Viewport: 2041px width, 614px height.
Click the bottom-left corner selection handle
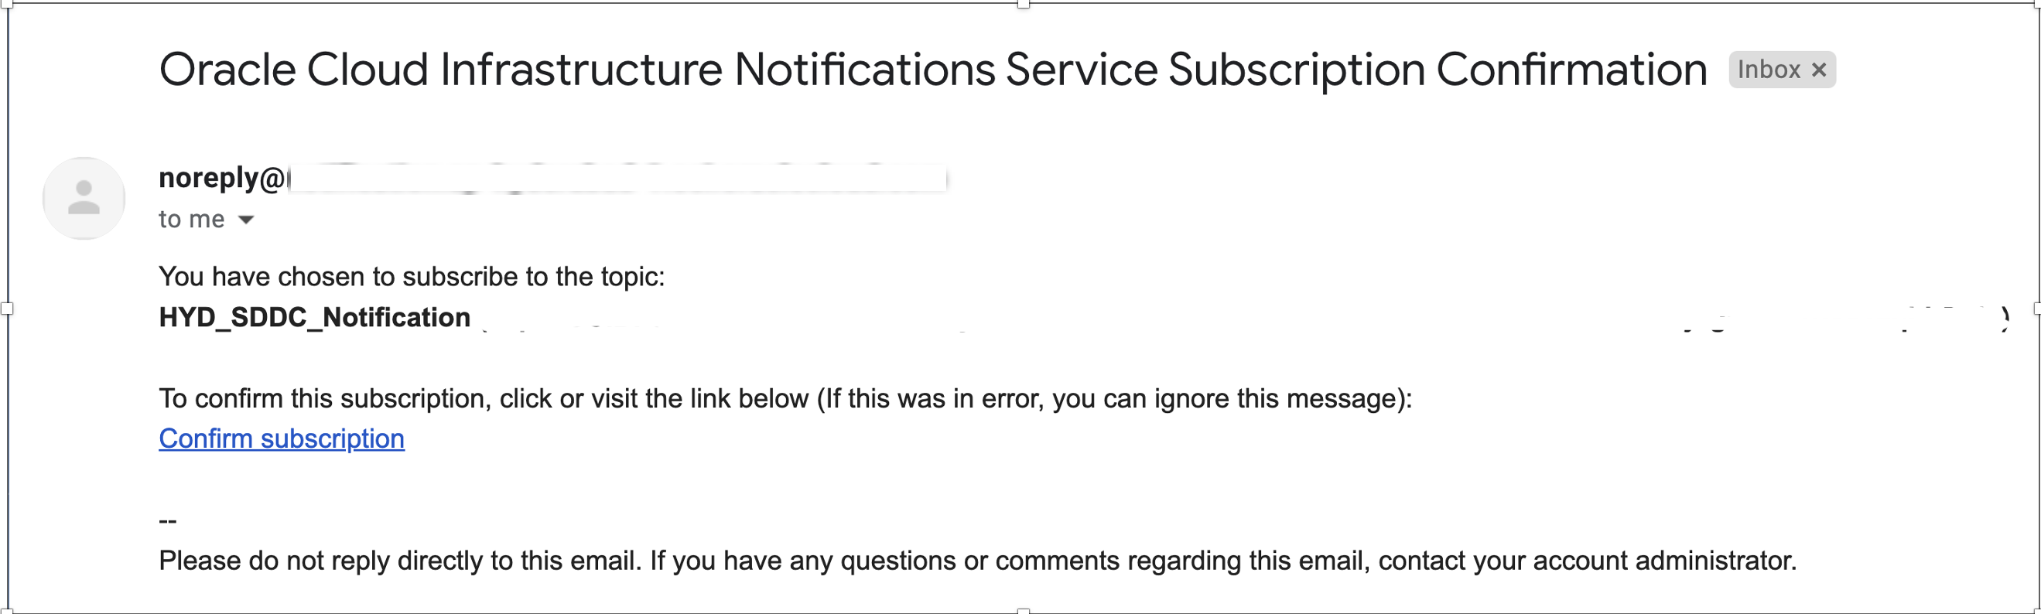[x=6, y=611]
